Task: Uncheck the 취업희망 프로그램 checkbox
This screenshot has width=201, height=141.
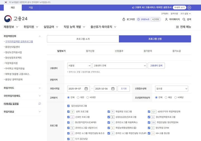Action: pos(109,112)
